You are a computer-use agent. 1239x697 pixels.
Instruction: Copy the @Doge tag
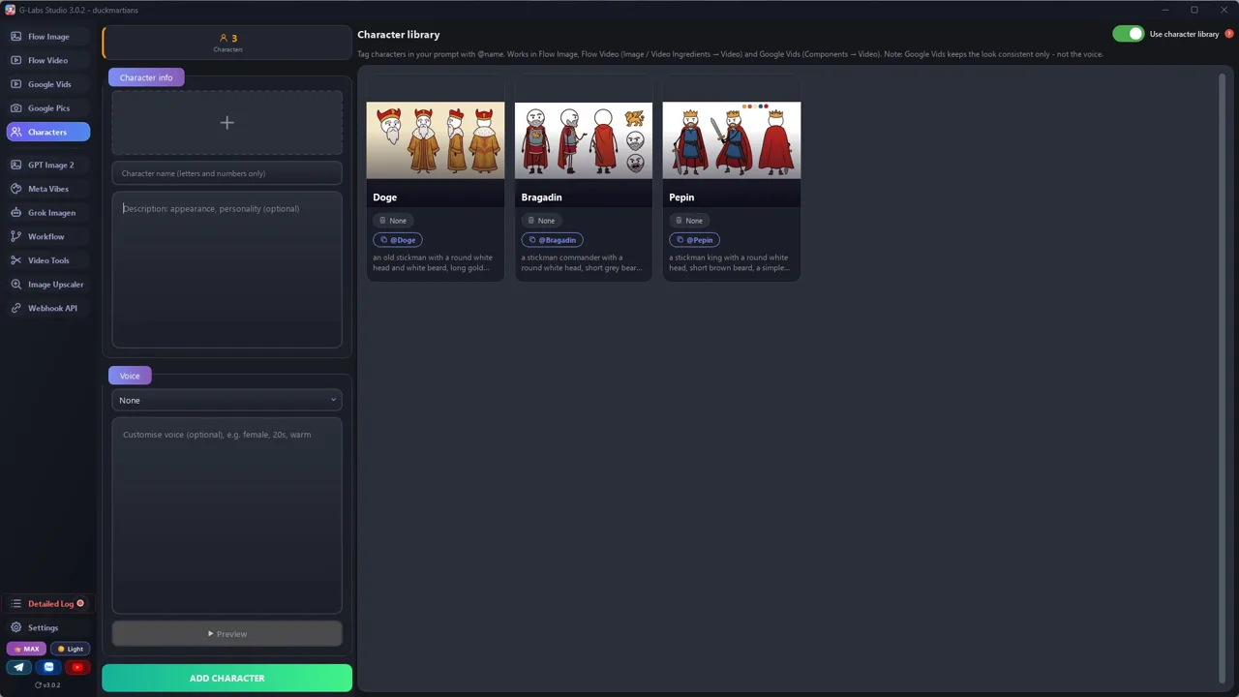pyautogui.click(x=398, y=240)
